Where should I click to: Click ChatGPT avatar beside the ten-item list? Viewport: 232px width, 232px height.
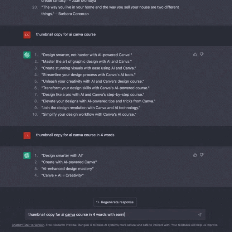coord(27,55)
